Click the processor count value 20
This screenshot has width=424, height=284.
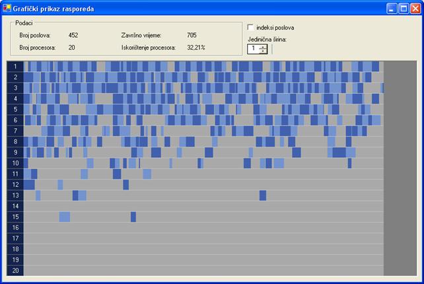point(71,48)
